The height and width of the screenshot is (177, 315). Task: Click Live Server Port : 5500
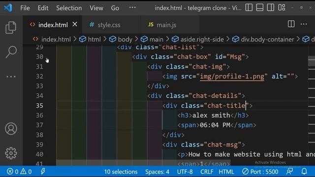(x=260, y=172)
